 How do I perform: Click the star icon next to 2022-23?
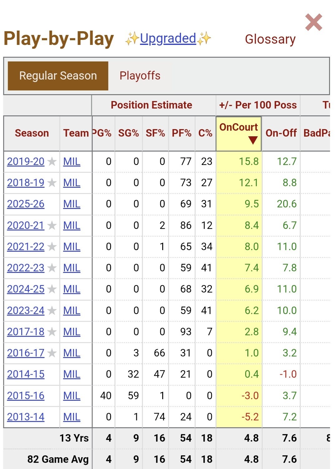pos(52,268)
